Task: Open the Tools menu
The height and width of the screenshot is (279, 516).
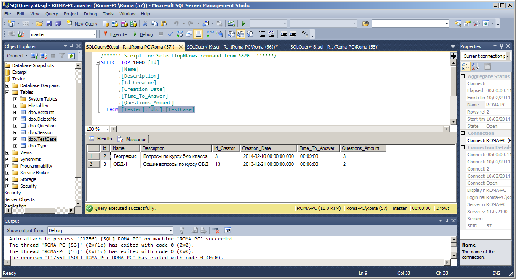Action: pos(108,14)
